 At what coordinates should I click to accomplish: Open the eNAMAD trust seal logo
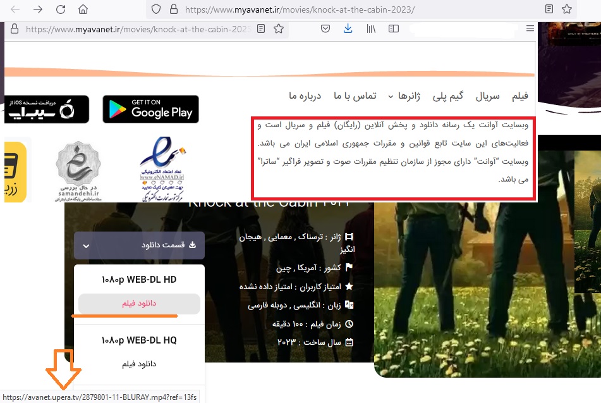click(162, 169)
